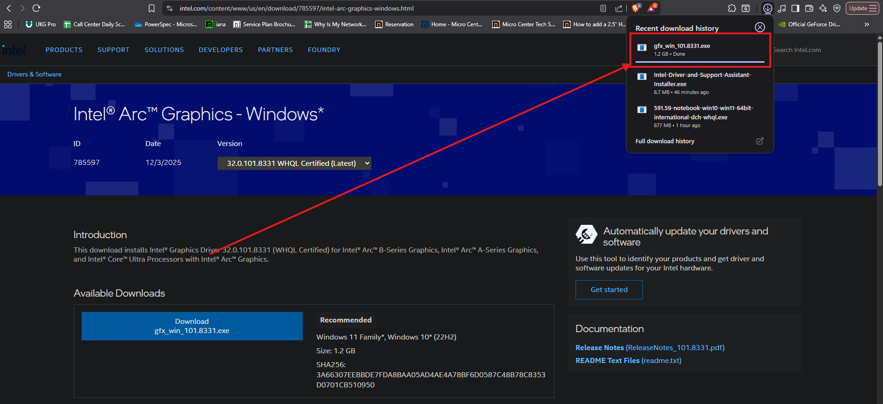Open the 591.59-notebook NVIDIA driver download entry
The height and width of the screenshot is (404, 883).
(x=700, y=117)
